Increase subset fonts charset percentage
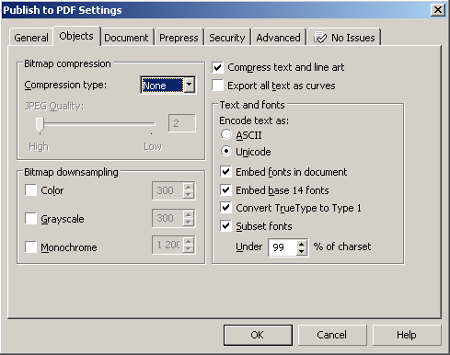Screen dimensions: 450x355 pos(302,244)
